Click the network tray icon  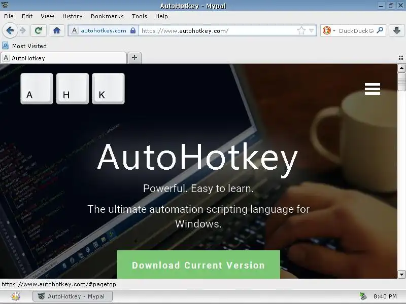(363, 296)
